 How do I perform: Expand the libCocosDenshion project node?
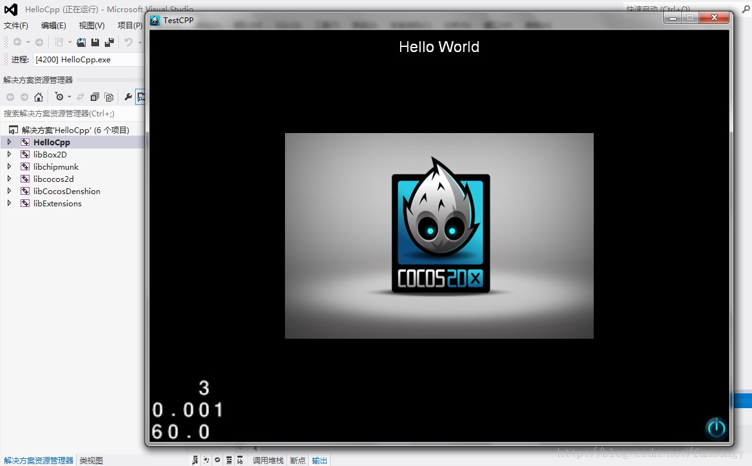(x=9, y=191)
